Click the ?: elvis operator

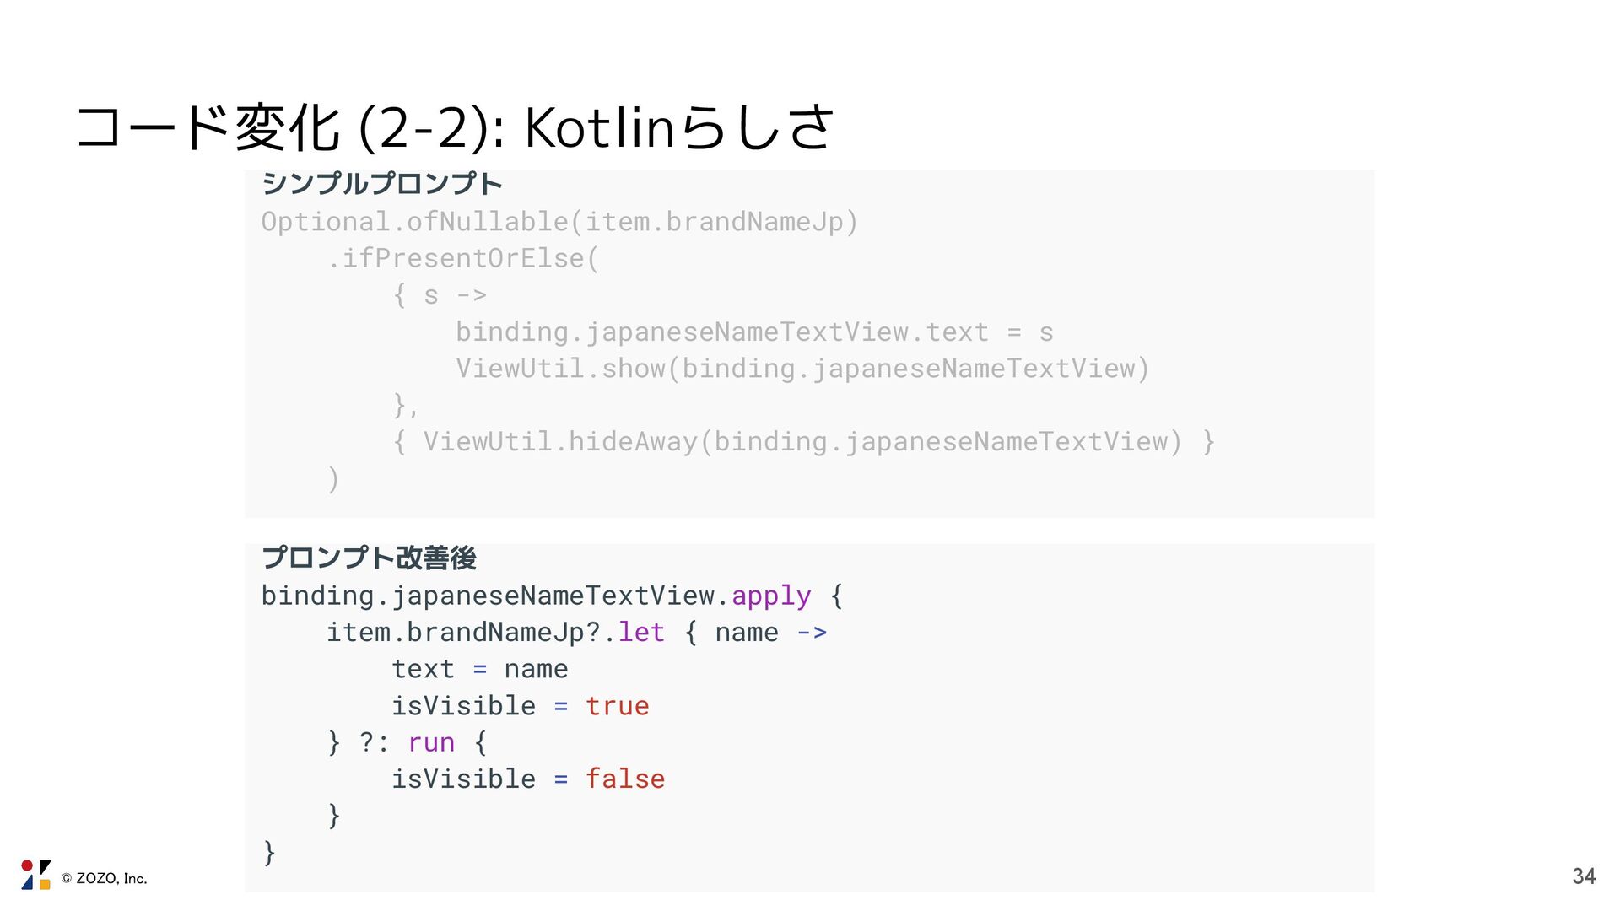coord(374,742)
